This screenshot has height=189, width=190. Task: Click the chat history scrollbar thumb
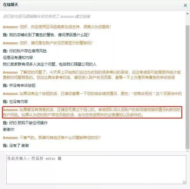click(187, 87)
